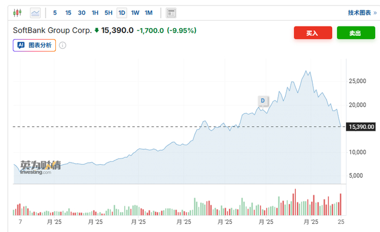The image size is (380, 232).
Task: Click the SoftBank Group Corp. title
Action: pyautogui.click(x=52, y=30)
